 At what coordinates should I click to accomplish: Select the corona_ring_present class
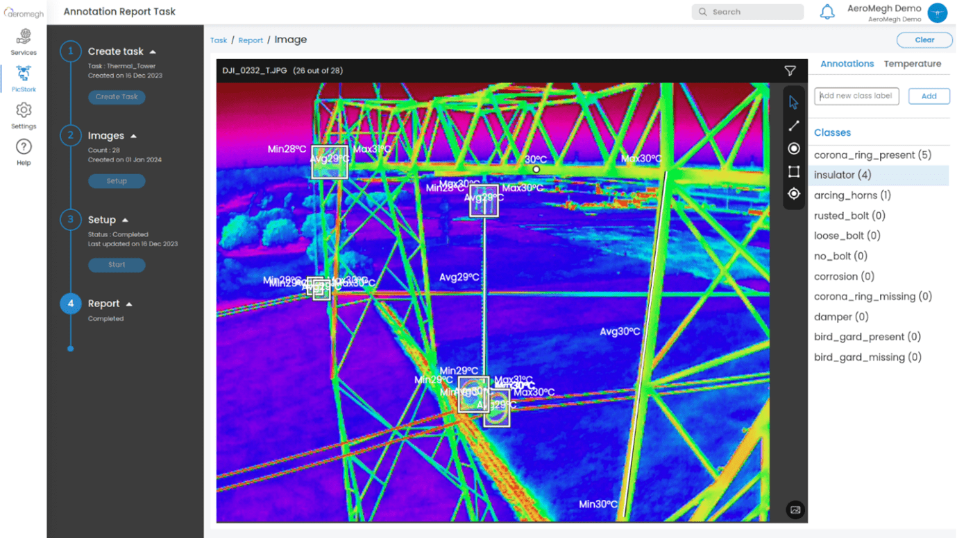[x=872, y=155]
